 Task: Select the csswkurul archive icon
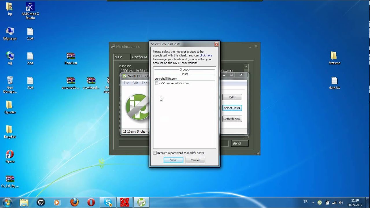coord(91,83)
